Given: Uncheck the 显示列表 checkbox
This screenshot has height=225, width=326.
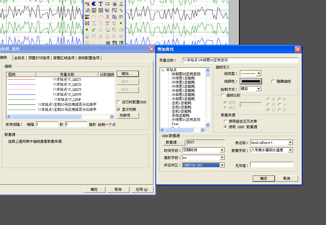Looking at the screenshot, I should [119, 110].
